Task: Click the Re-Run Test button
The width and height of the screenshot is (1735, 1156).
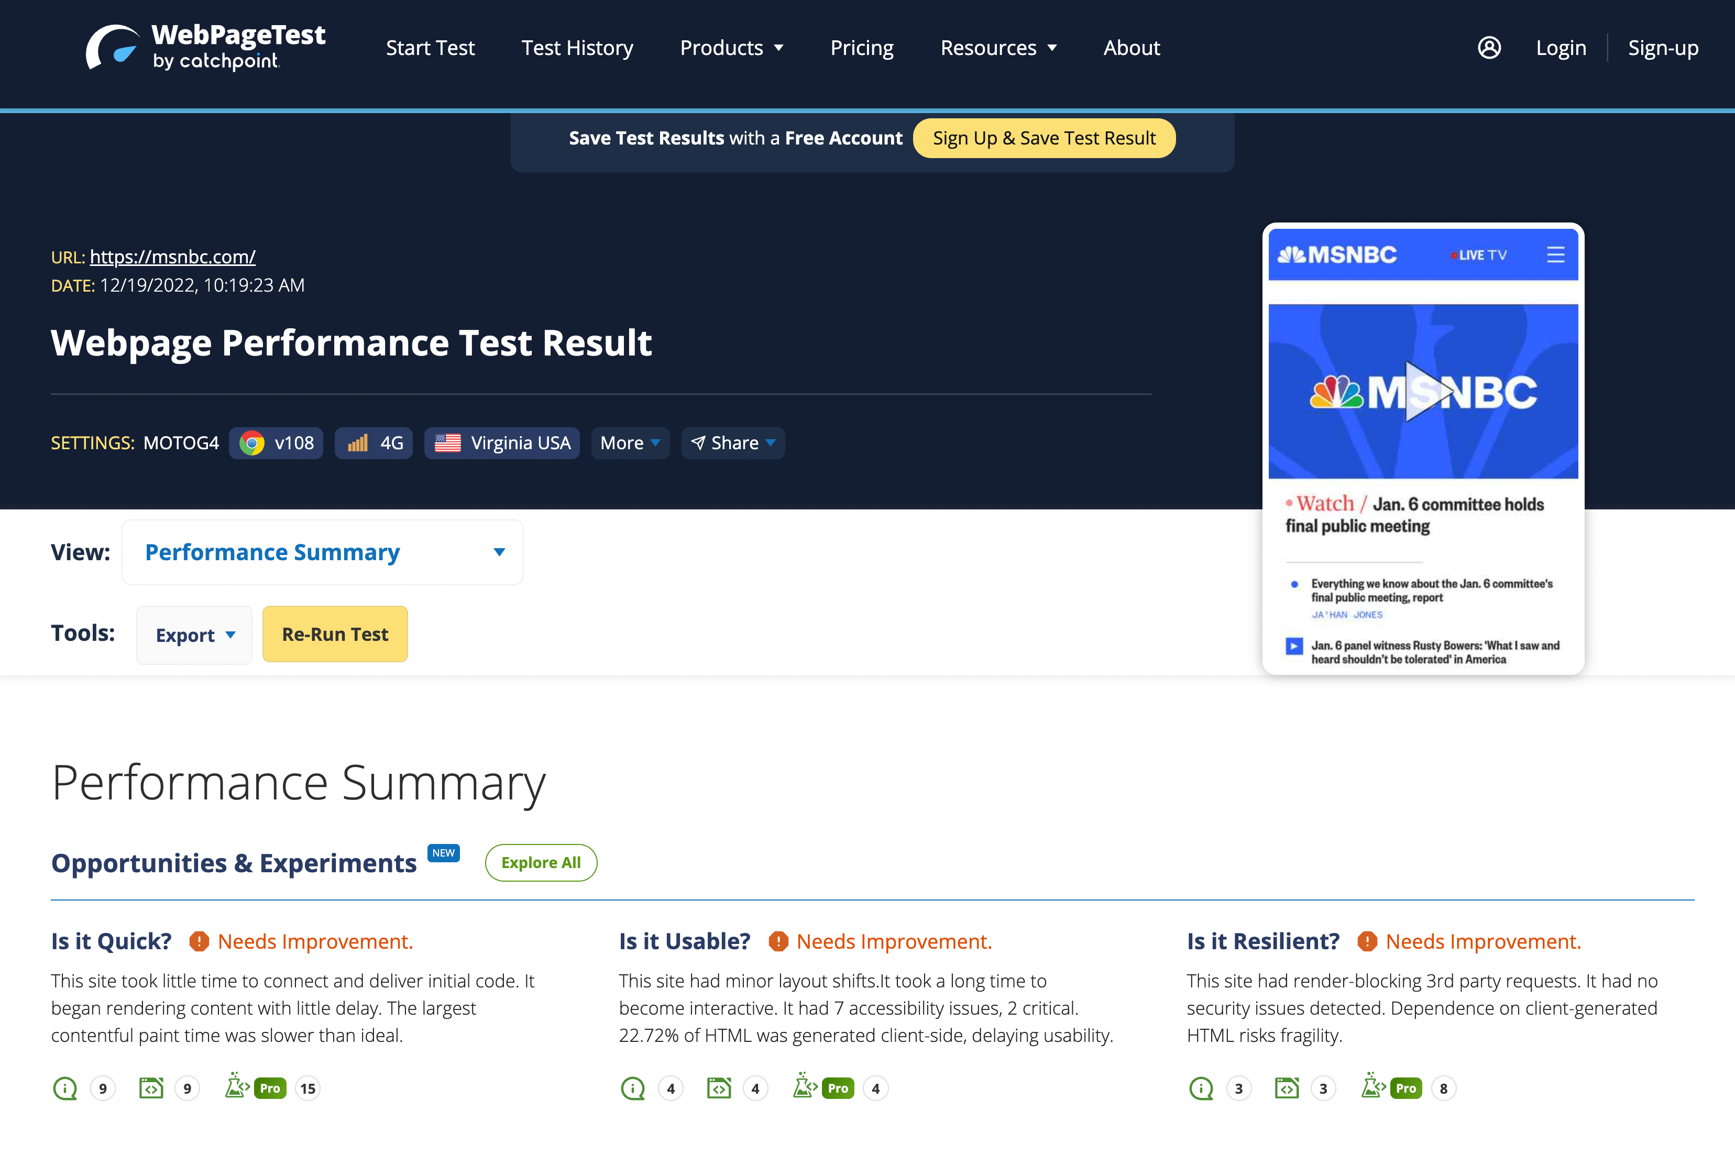Action: coord(333,633)
